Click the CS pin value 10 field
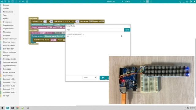The width and height of the screenshot is (196, 110). (77, 21)
